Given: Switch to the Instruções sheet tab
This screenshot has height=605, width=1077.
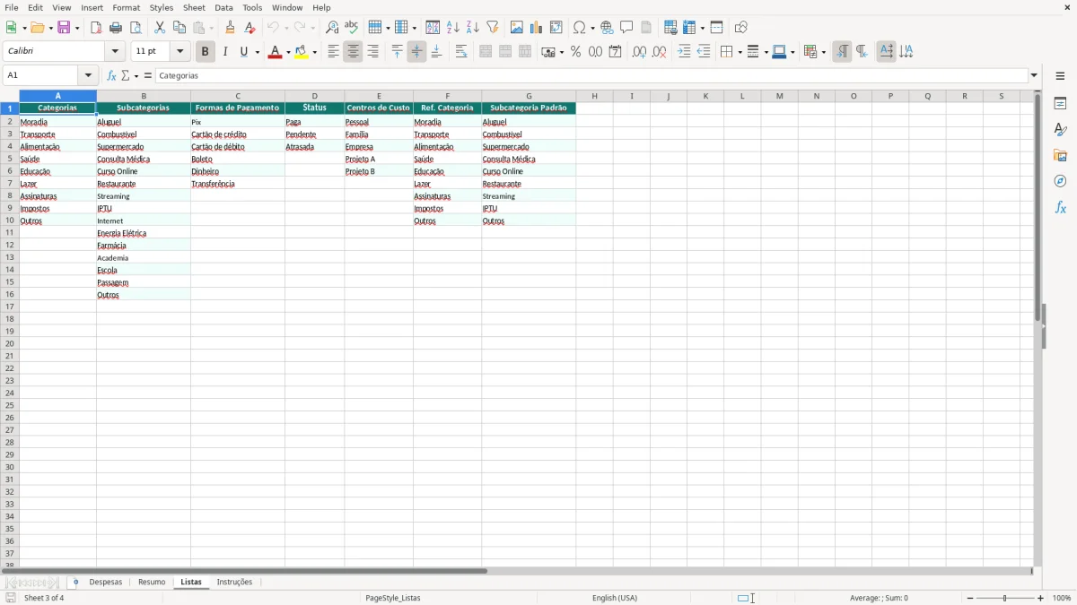Looking at the screenshot, I should tap(234, 583).
